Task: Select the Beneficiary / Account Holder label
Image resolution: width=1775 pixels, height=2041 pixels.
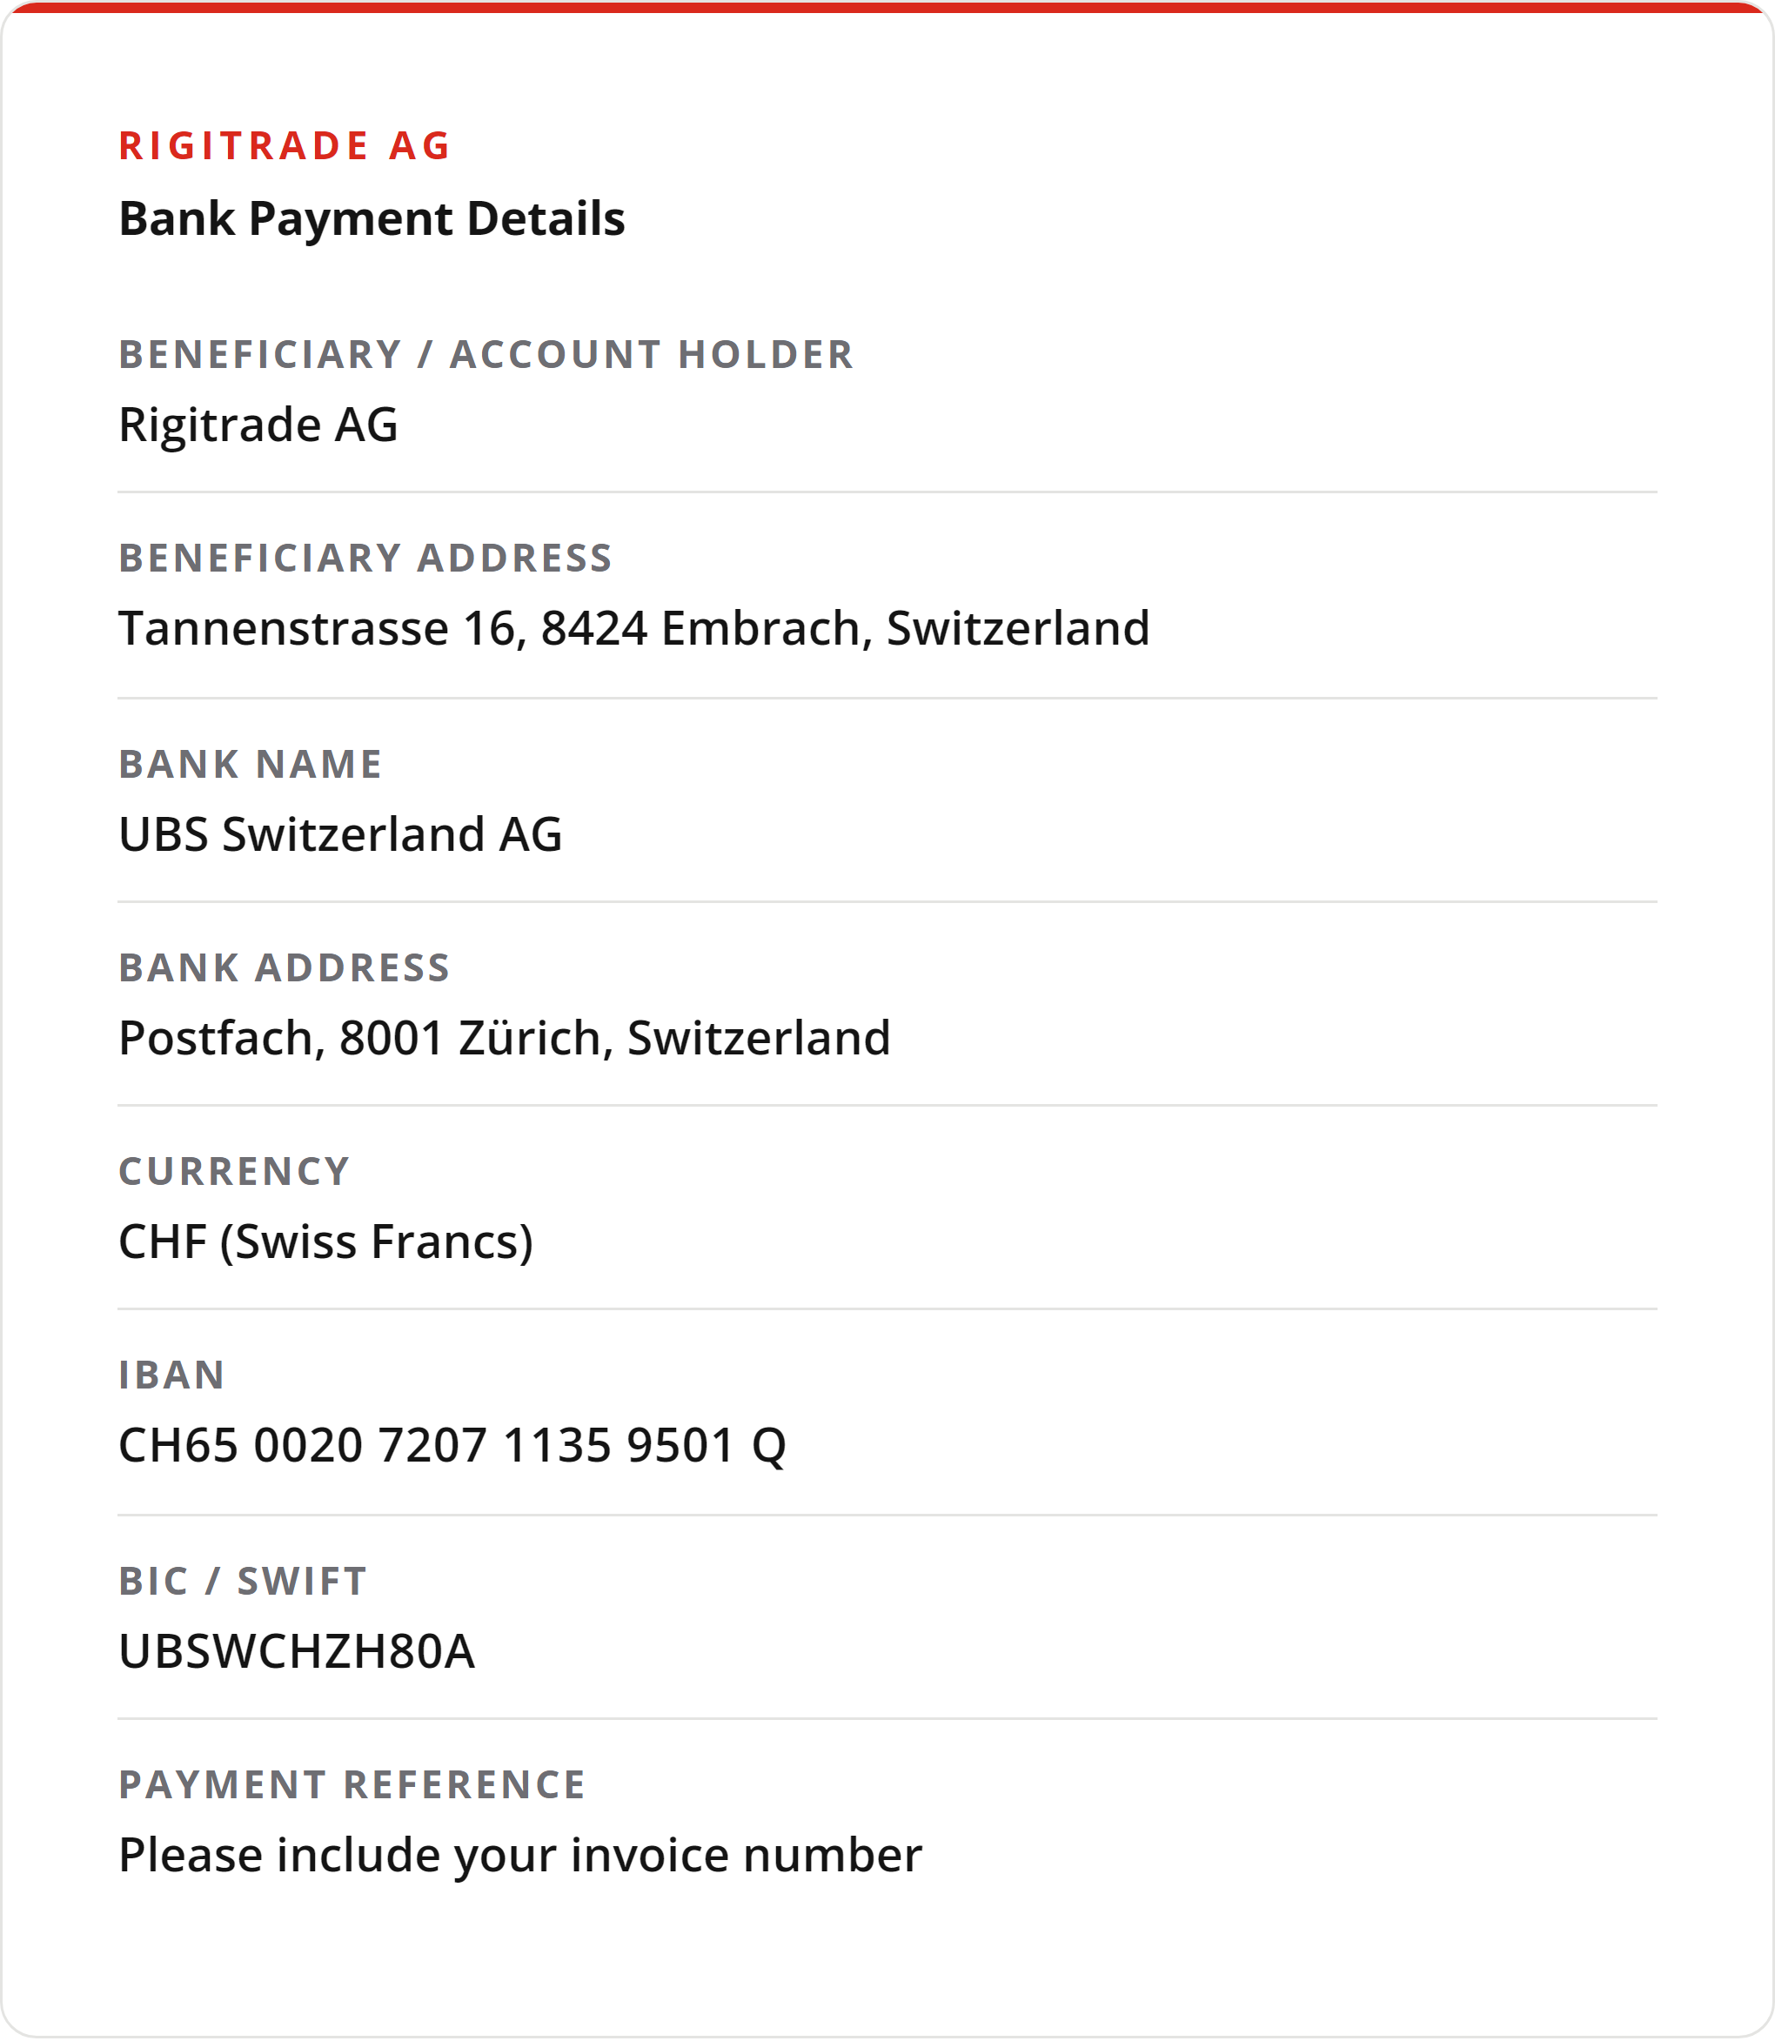Action: [x=486, y=355]
